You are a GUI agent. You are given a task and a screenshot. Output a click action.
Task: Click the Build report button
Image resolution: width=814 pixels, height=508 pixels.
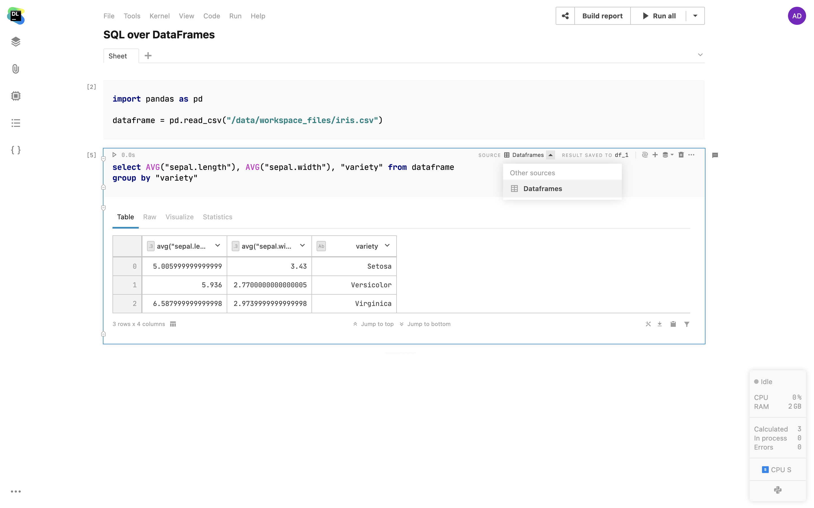(x=602, y=16)
